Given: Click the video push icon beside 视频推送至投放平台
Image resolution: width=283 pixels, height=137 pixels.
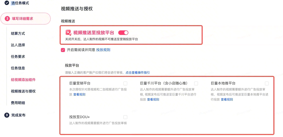Looking at the screenshot, I should pos(68,32).
